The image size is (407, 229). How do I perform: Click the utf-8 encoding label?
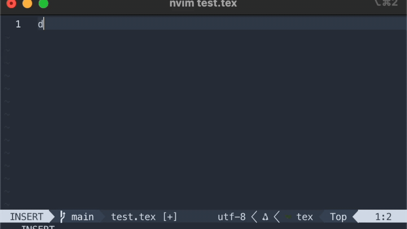point(232,217)
